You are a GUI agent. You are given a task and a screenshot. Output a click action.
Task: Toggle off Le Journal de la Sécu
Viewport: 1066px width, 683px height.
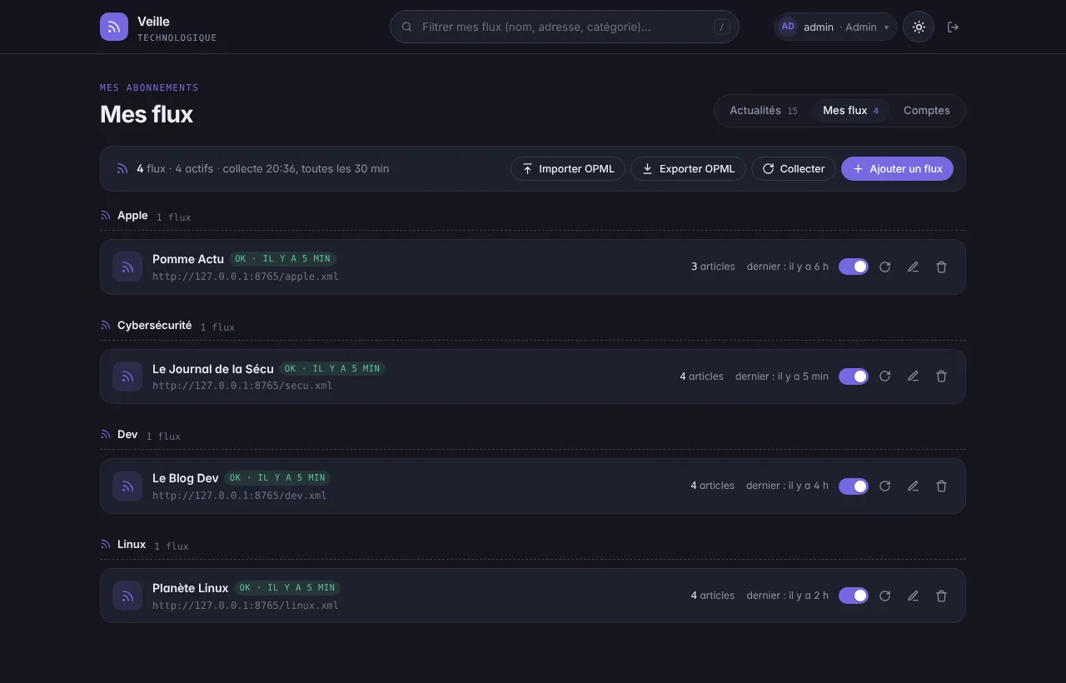(854, 376)
